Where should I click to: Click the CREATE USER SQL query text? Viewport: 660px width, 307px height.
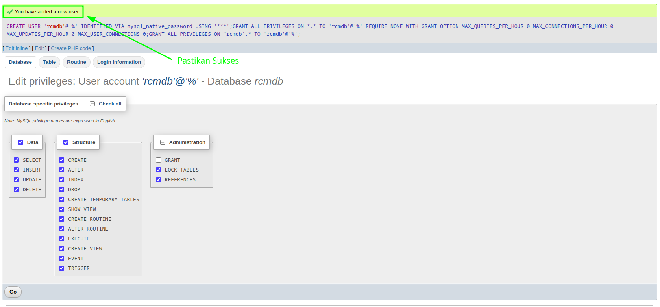[310, 30]
